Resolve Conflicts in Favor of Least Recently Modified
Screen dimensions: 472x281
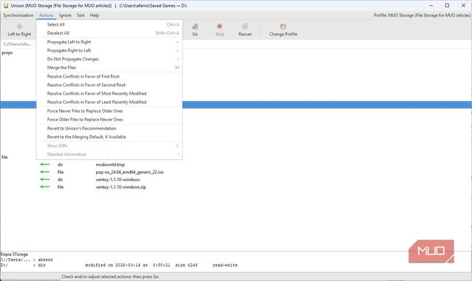point(109,102)
